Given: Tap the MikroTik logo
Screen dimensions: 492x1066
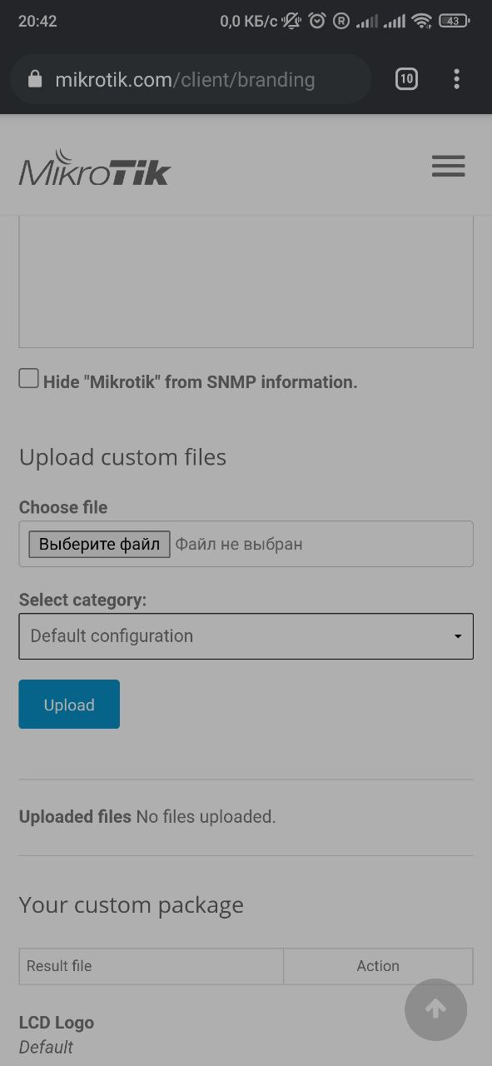Looking at the screenshot, I should 95,167.
